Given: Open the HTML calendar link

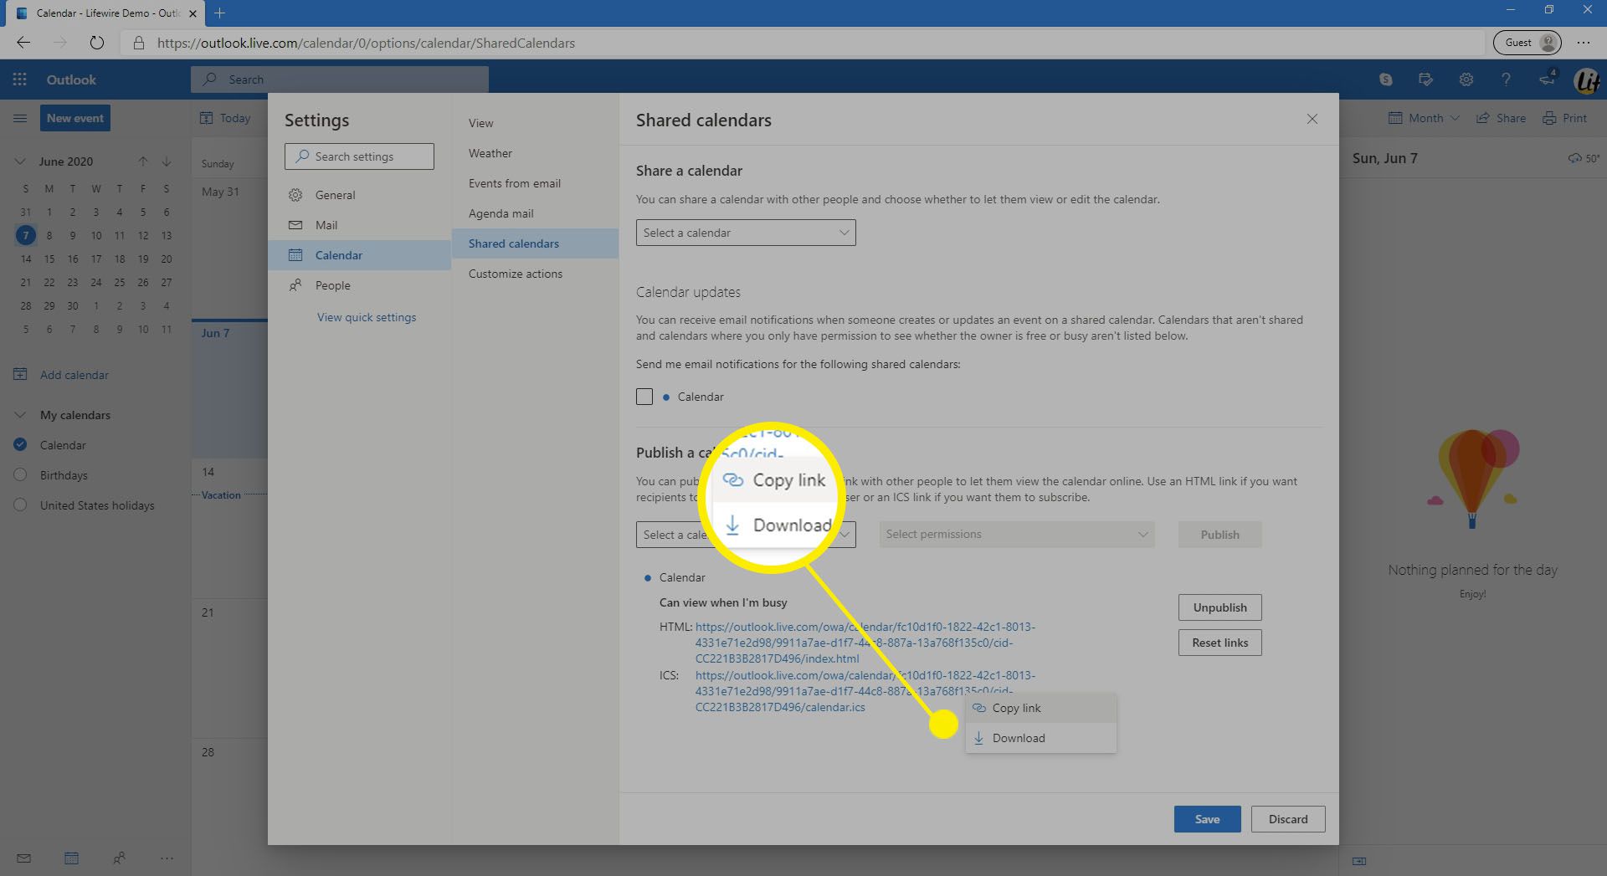Looking at the screenshot, I should click(x=865, y=643).
